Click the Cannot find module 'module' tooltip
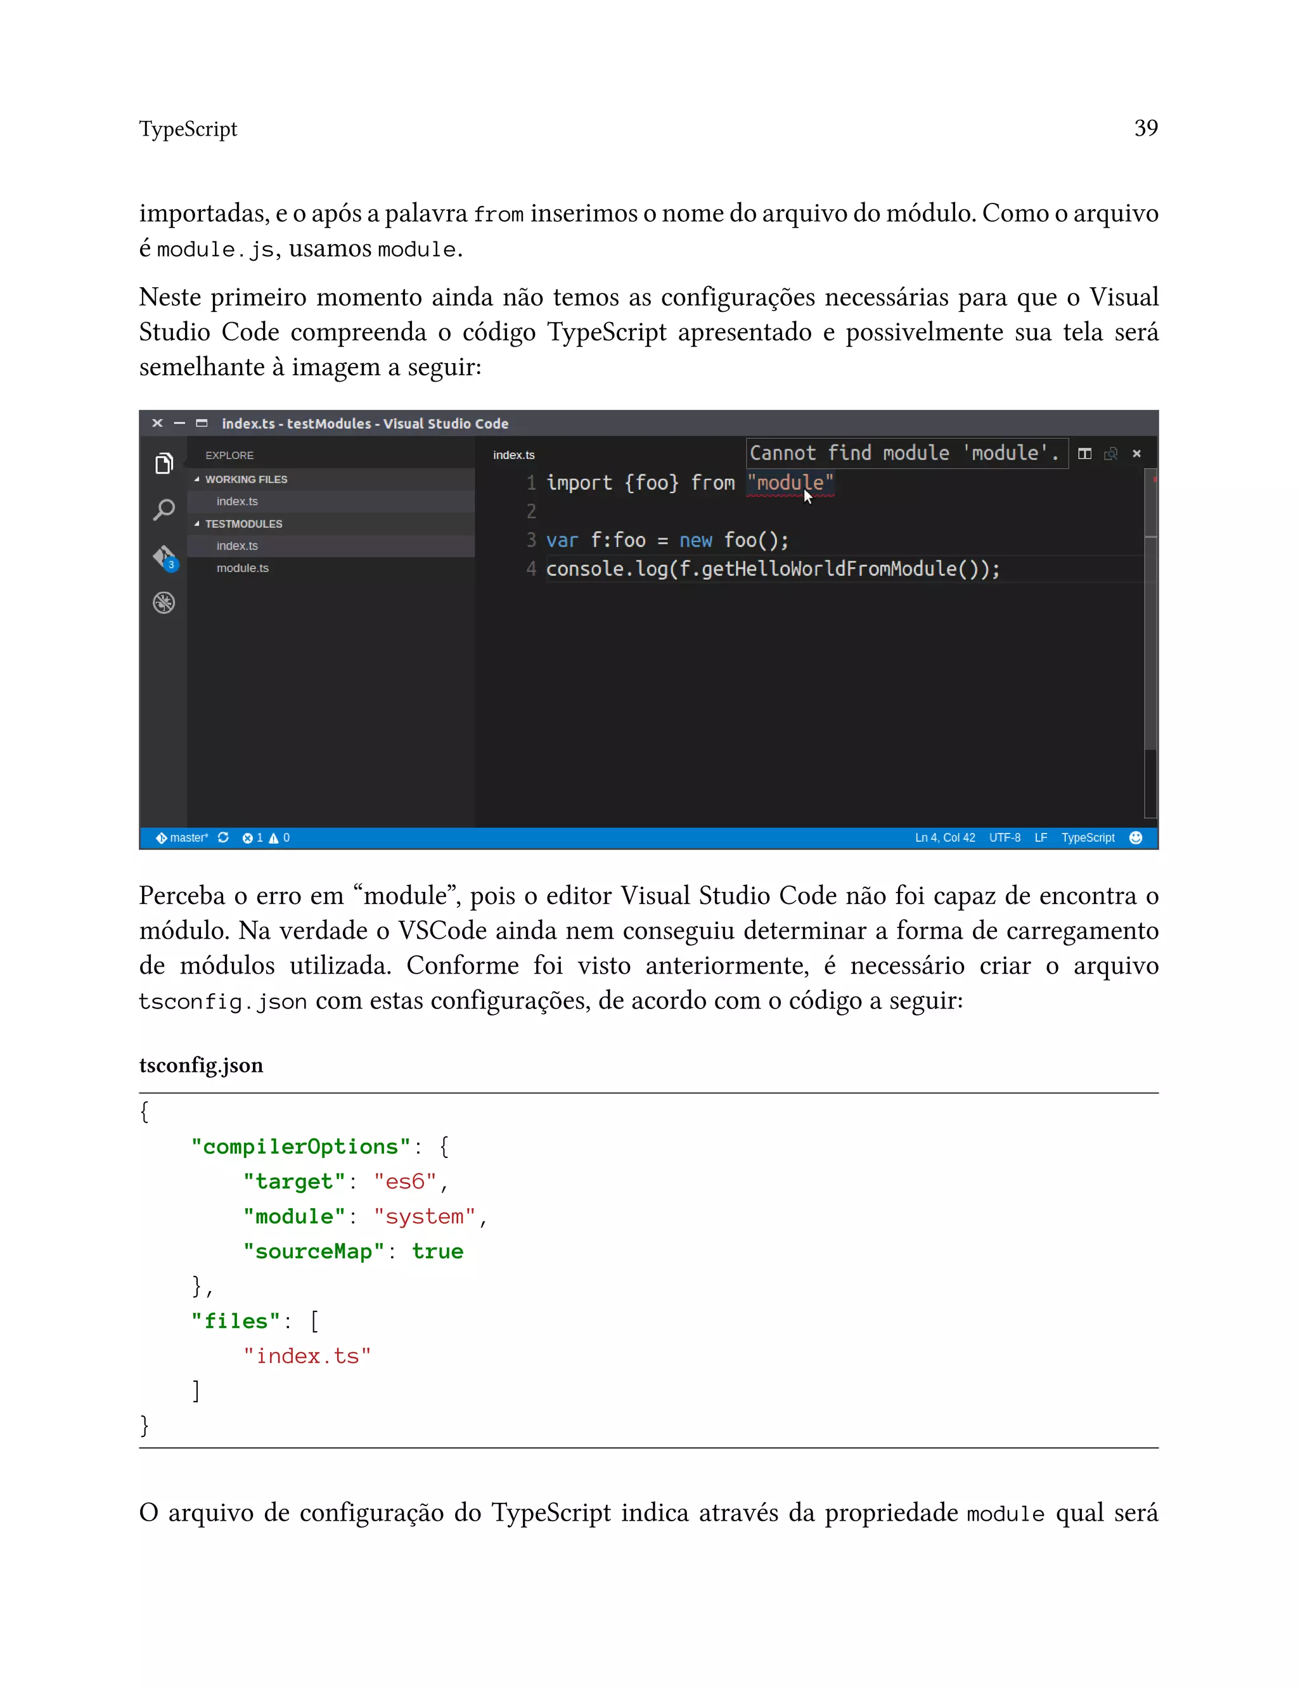The width and height of the screenshot is (1298, 1688). [x=906, y=453]
